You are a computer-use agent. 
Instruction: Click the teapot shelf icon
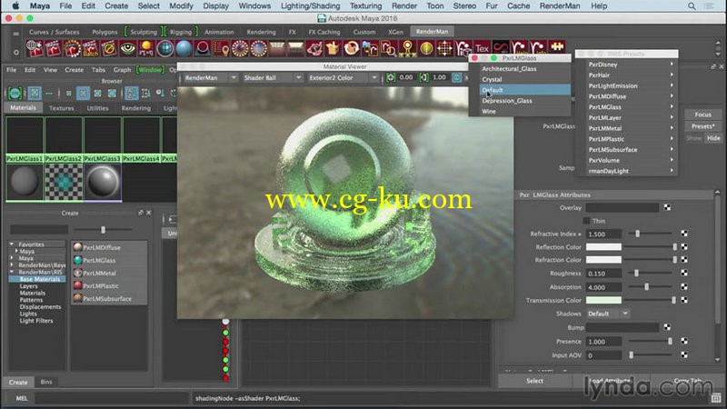pyautogui.click(x=314, y=48)
